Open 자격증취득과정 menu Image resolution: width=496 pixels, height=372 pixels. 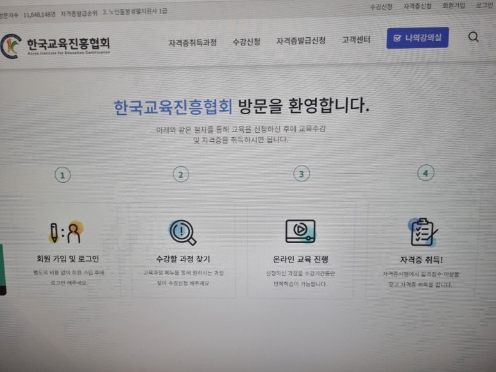pos(192,43)
